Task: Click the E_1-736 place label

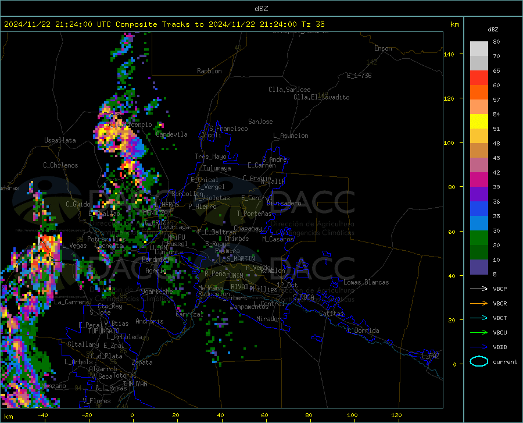Action: click(x=359, y=76)
